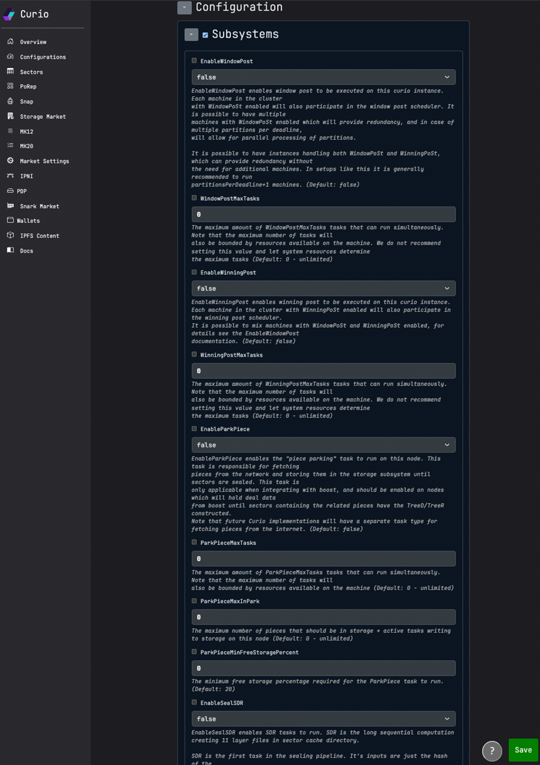Click the Snap sidebar icon
Image resolution: width=540 pixels, height=765 pixels.
tap(10, 101)
